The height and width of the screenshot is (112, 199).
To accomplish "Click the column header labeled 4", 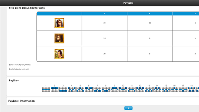I will 150,14.
